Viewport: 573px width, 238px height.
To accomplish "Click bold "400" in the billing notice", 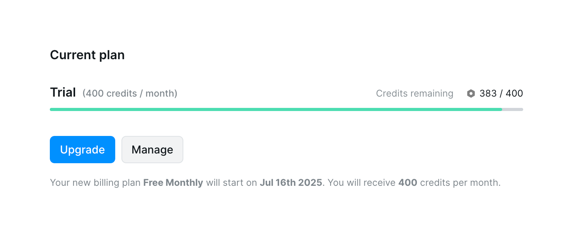I will point(408,183).
